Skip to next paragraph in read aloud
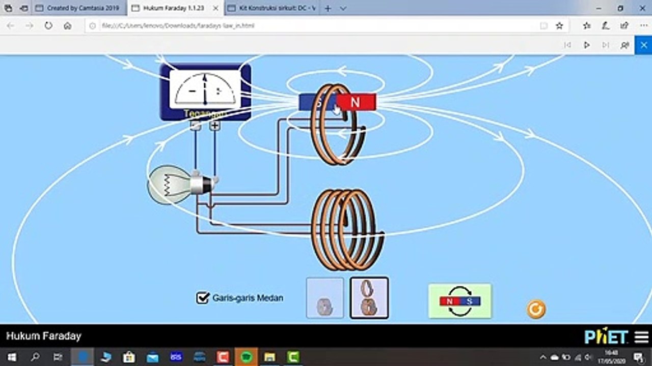This screenshot has width=652, height=366. 606,45
